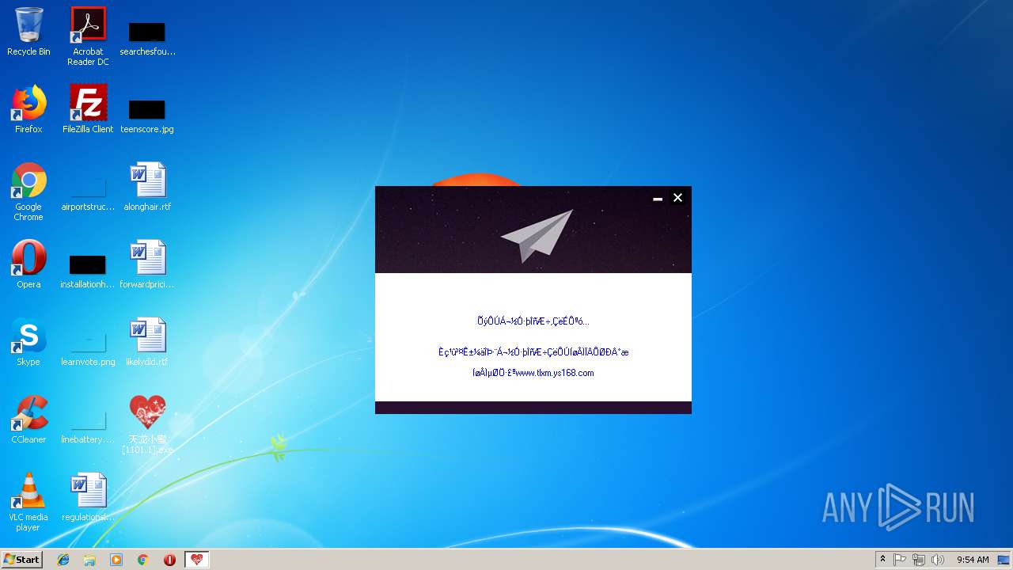Open regulationsl... document icon

tap(88, 497)
